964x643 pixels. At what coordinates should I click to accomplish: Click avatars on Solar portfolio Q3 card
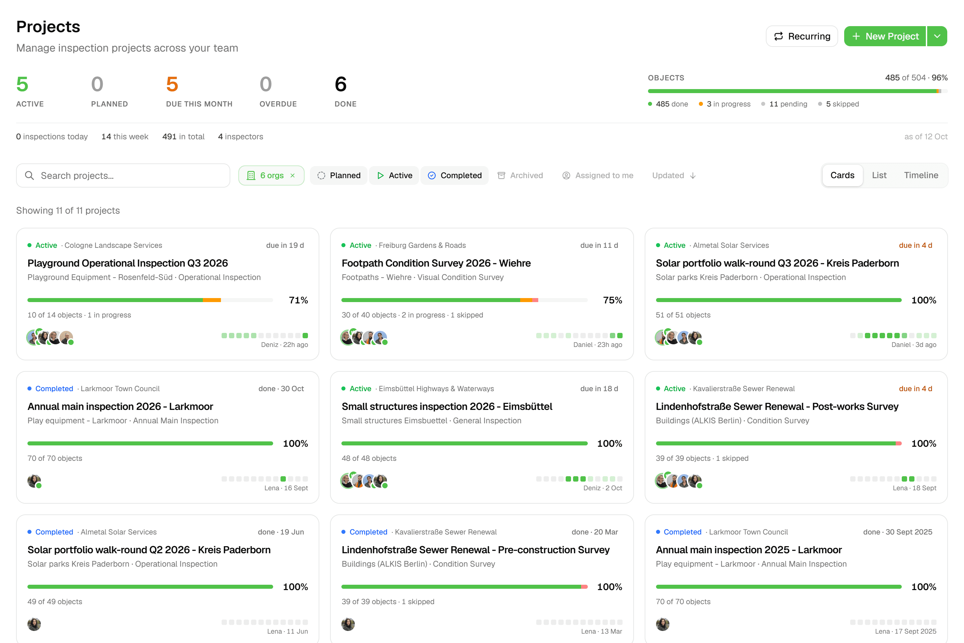pos(679,338)
